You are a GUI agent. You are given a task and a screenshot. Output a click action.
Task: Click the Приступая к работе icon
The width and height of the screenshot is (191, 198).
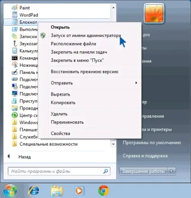tap(14, 101)
